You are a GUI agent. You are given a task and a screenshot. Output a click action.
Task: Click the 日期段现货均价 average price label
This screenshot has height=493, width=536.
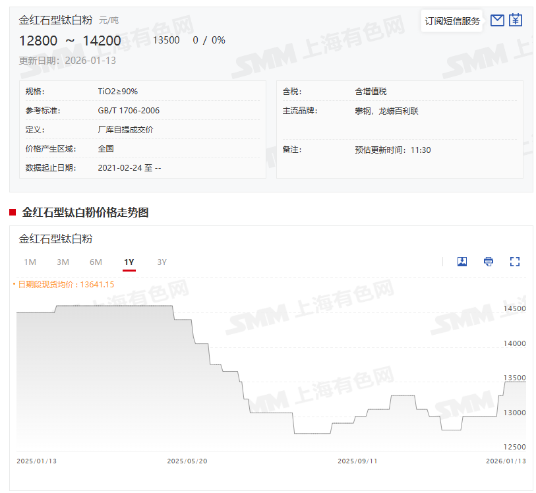click(x=65, y=285)
